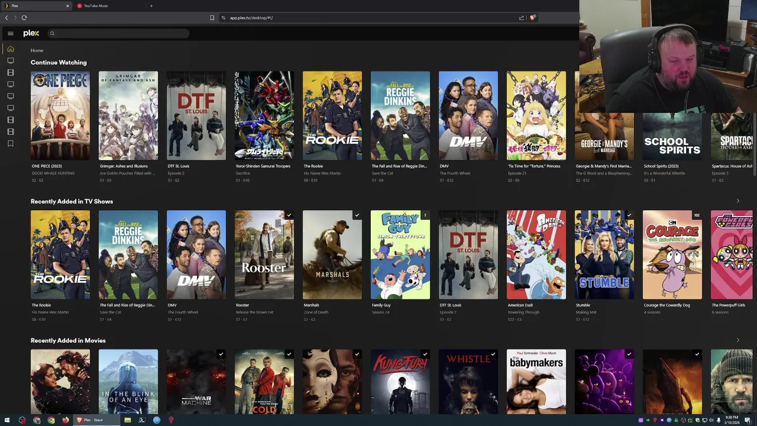Viewport: 757px width, 426px height.
Task: Open Grimgar Ashes and Illusions poster
Action: pos(128,115)
